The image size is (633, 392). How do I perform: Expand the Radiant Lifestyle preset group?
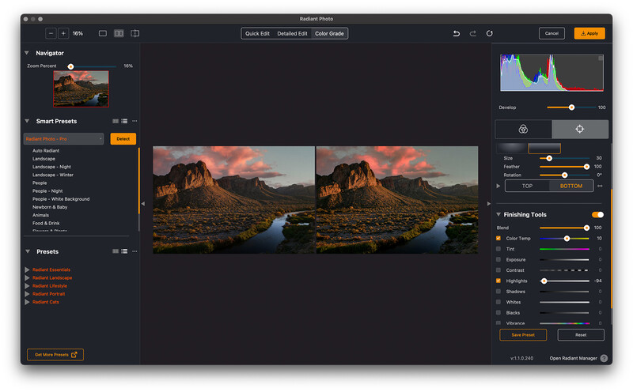coord(27,285)
